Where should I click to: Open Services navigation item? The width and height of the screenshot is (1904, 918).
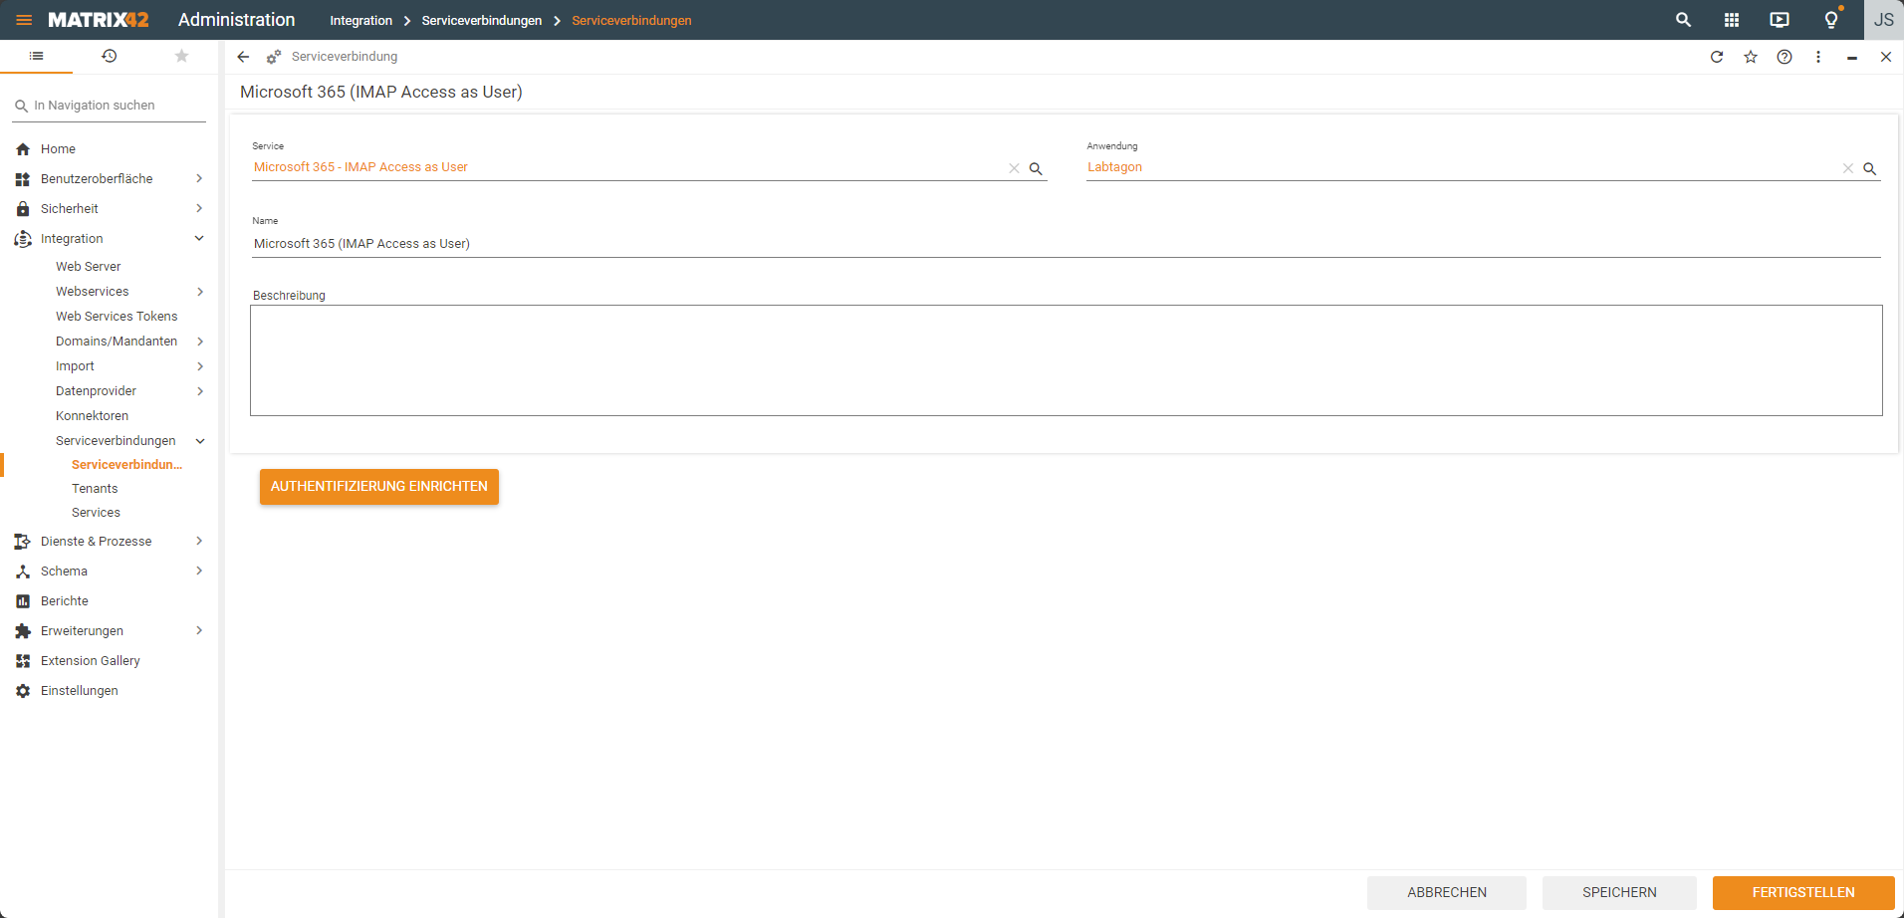[x=96, y=513]
